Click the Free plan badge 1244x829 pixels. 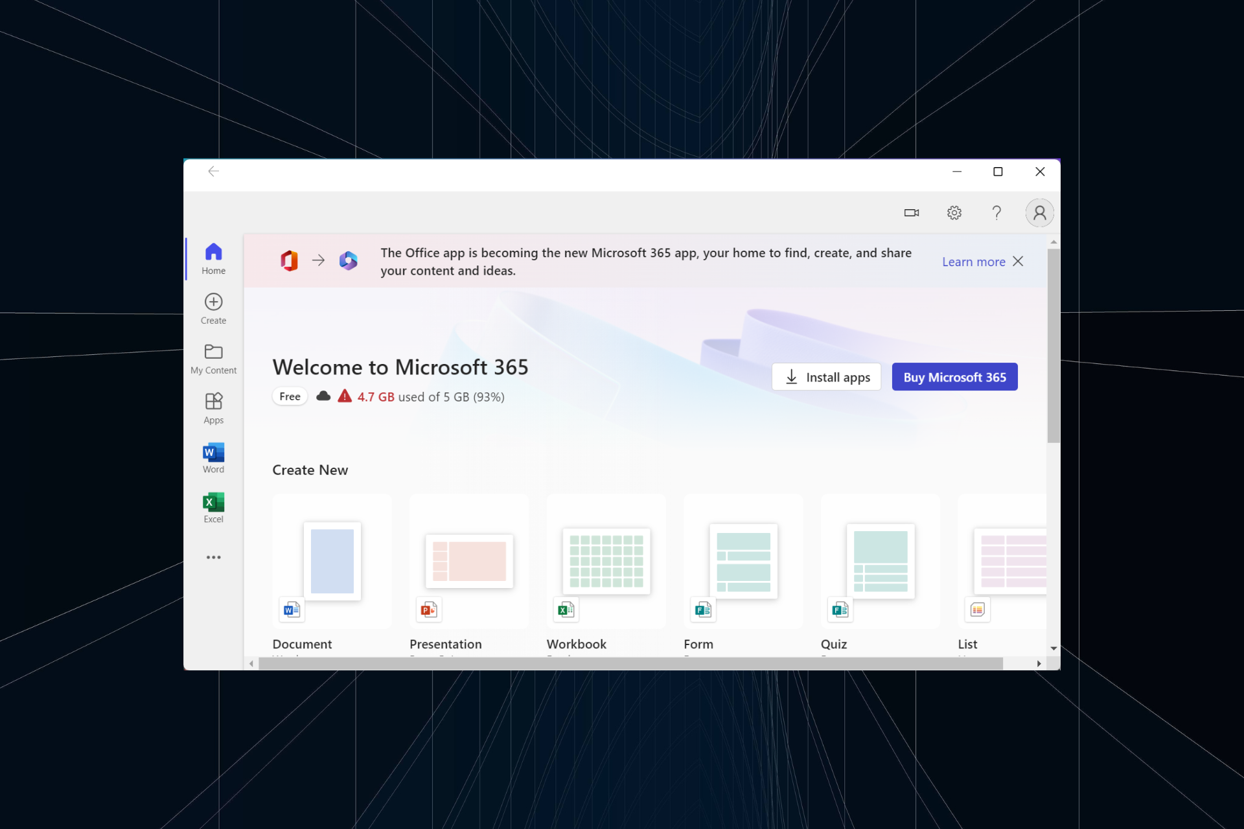[x=290, y=396]
